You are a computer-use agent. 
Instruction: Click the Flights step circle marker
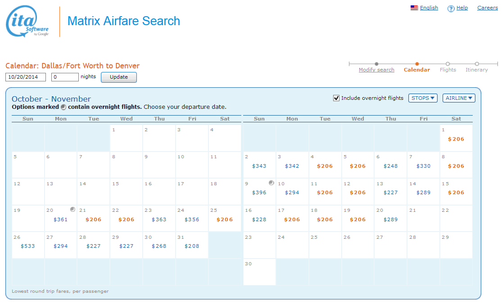[448, 64]
